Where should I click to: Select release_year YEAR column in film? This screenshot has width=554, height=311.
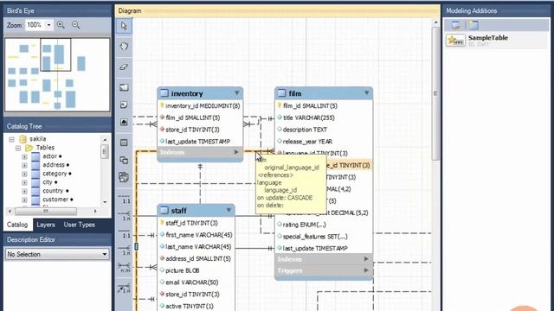(x=307, y=142)
